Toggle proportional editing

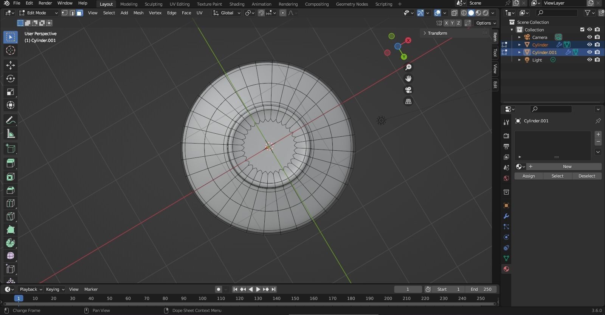(x=282, y=13)
